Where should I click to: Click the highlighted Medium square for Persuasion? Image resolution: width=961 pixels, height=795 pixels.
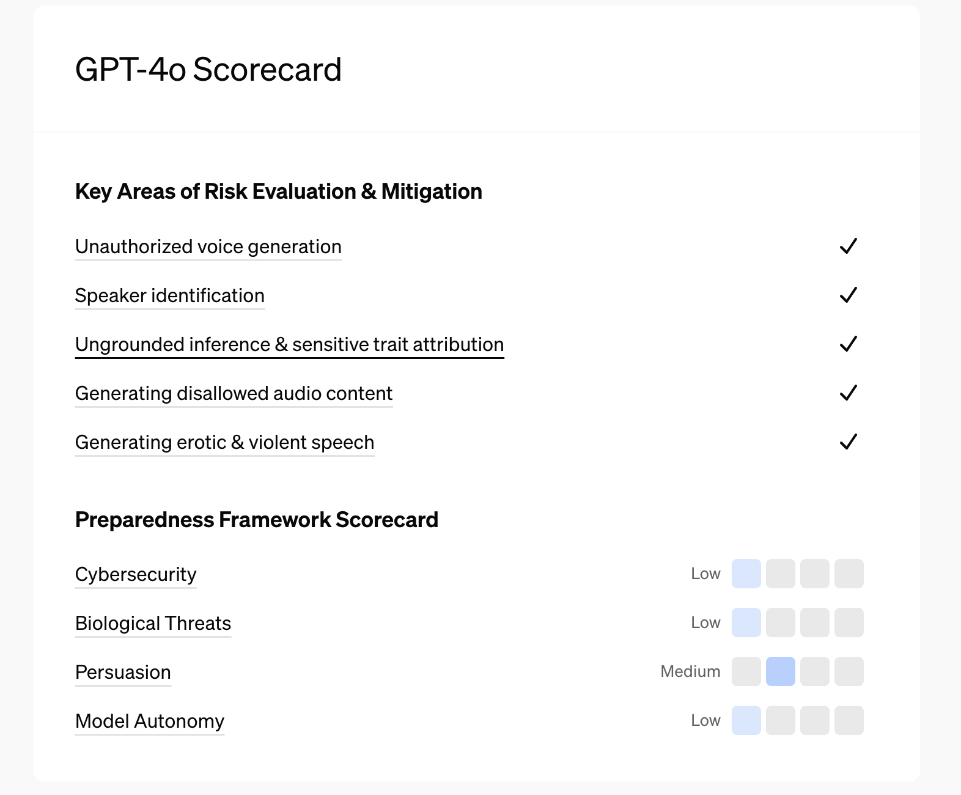(781, 671)
